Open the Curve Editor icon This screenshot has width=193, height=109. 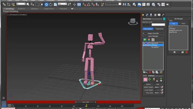(144, 5)
